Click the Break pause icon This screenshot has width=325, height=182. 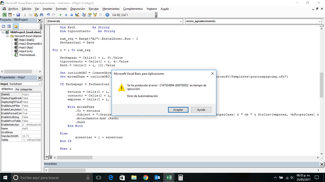coord(66,15)
